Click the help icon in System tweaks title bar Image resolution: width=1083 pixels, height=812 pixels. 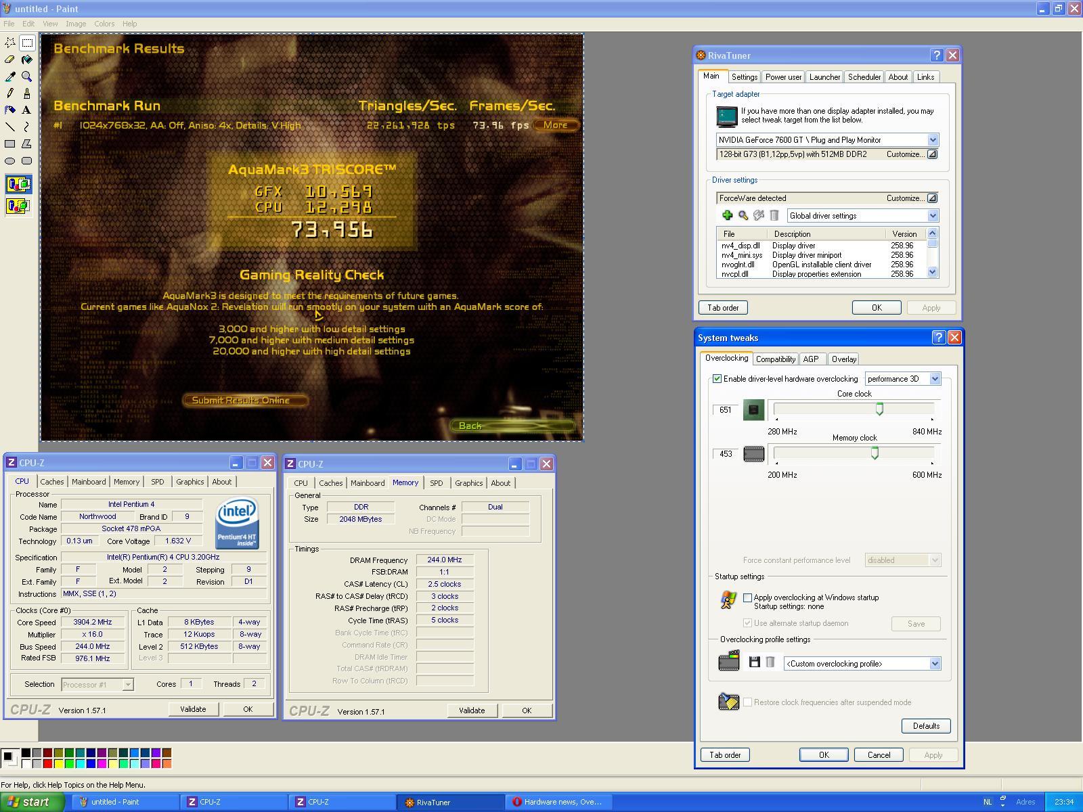pyautogui.click(x=939, y=337)
